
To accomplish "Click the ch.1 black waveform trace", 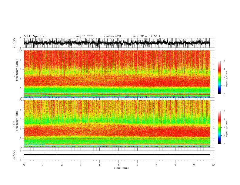I will tap(117, 43).
